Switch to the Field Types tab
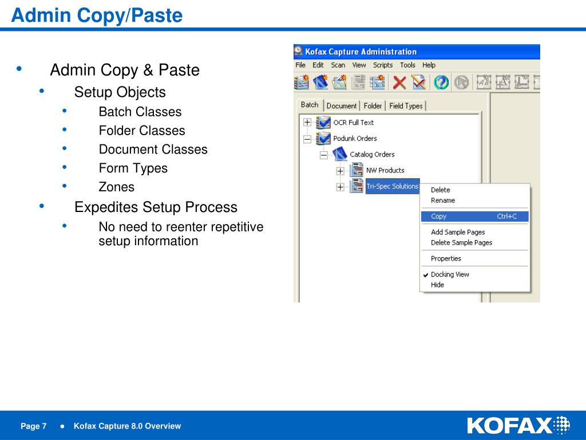The image size is (586, 440). (x=406, y=106)
